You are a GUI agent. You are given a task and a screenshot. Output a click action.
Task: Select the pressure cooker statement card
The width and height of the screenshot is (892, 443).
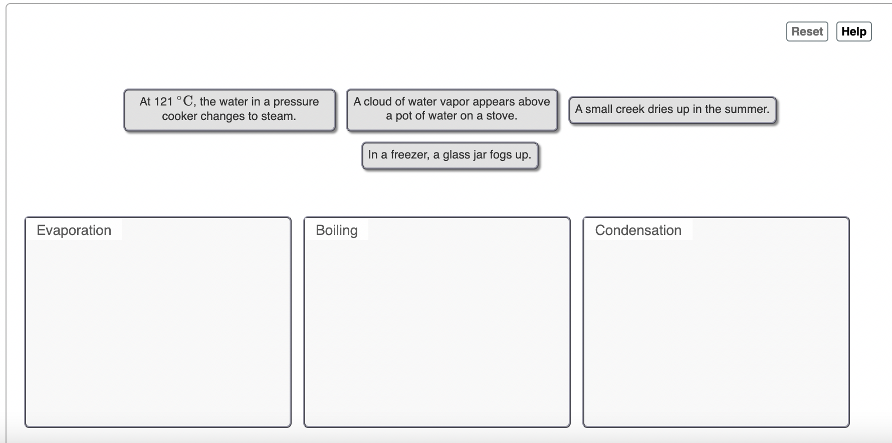click(x=229, y=109)
